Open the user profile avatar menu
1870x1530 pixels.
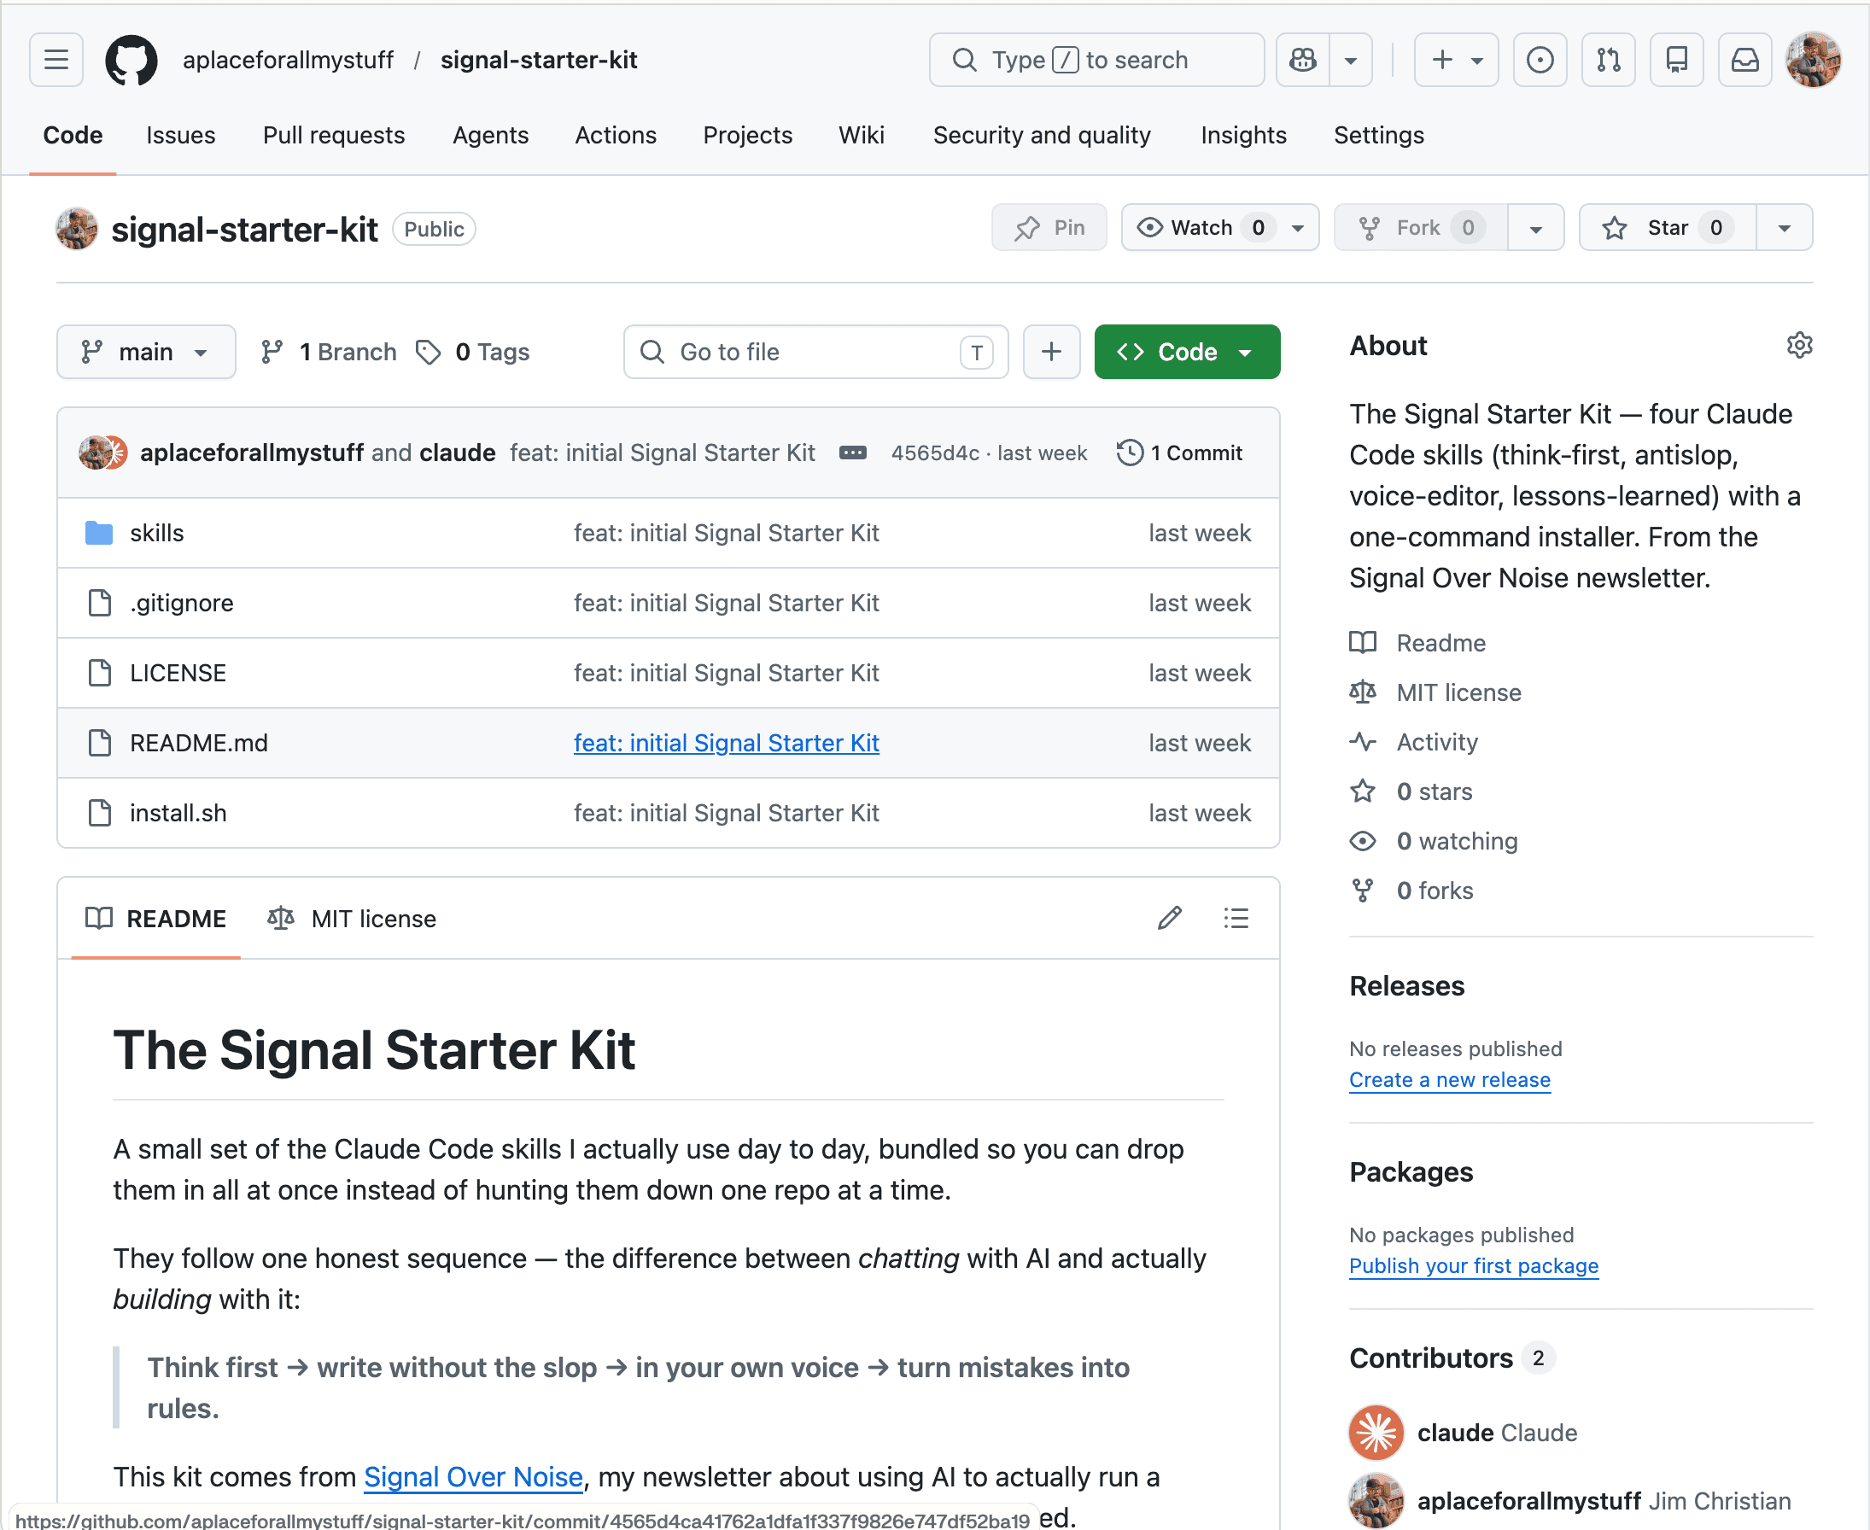tap(1813, 60)
